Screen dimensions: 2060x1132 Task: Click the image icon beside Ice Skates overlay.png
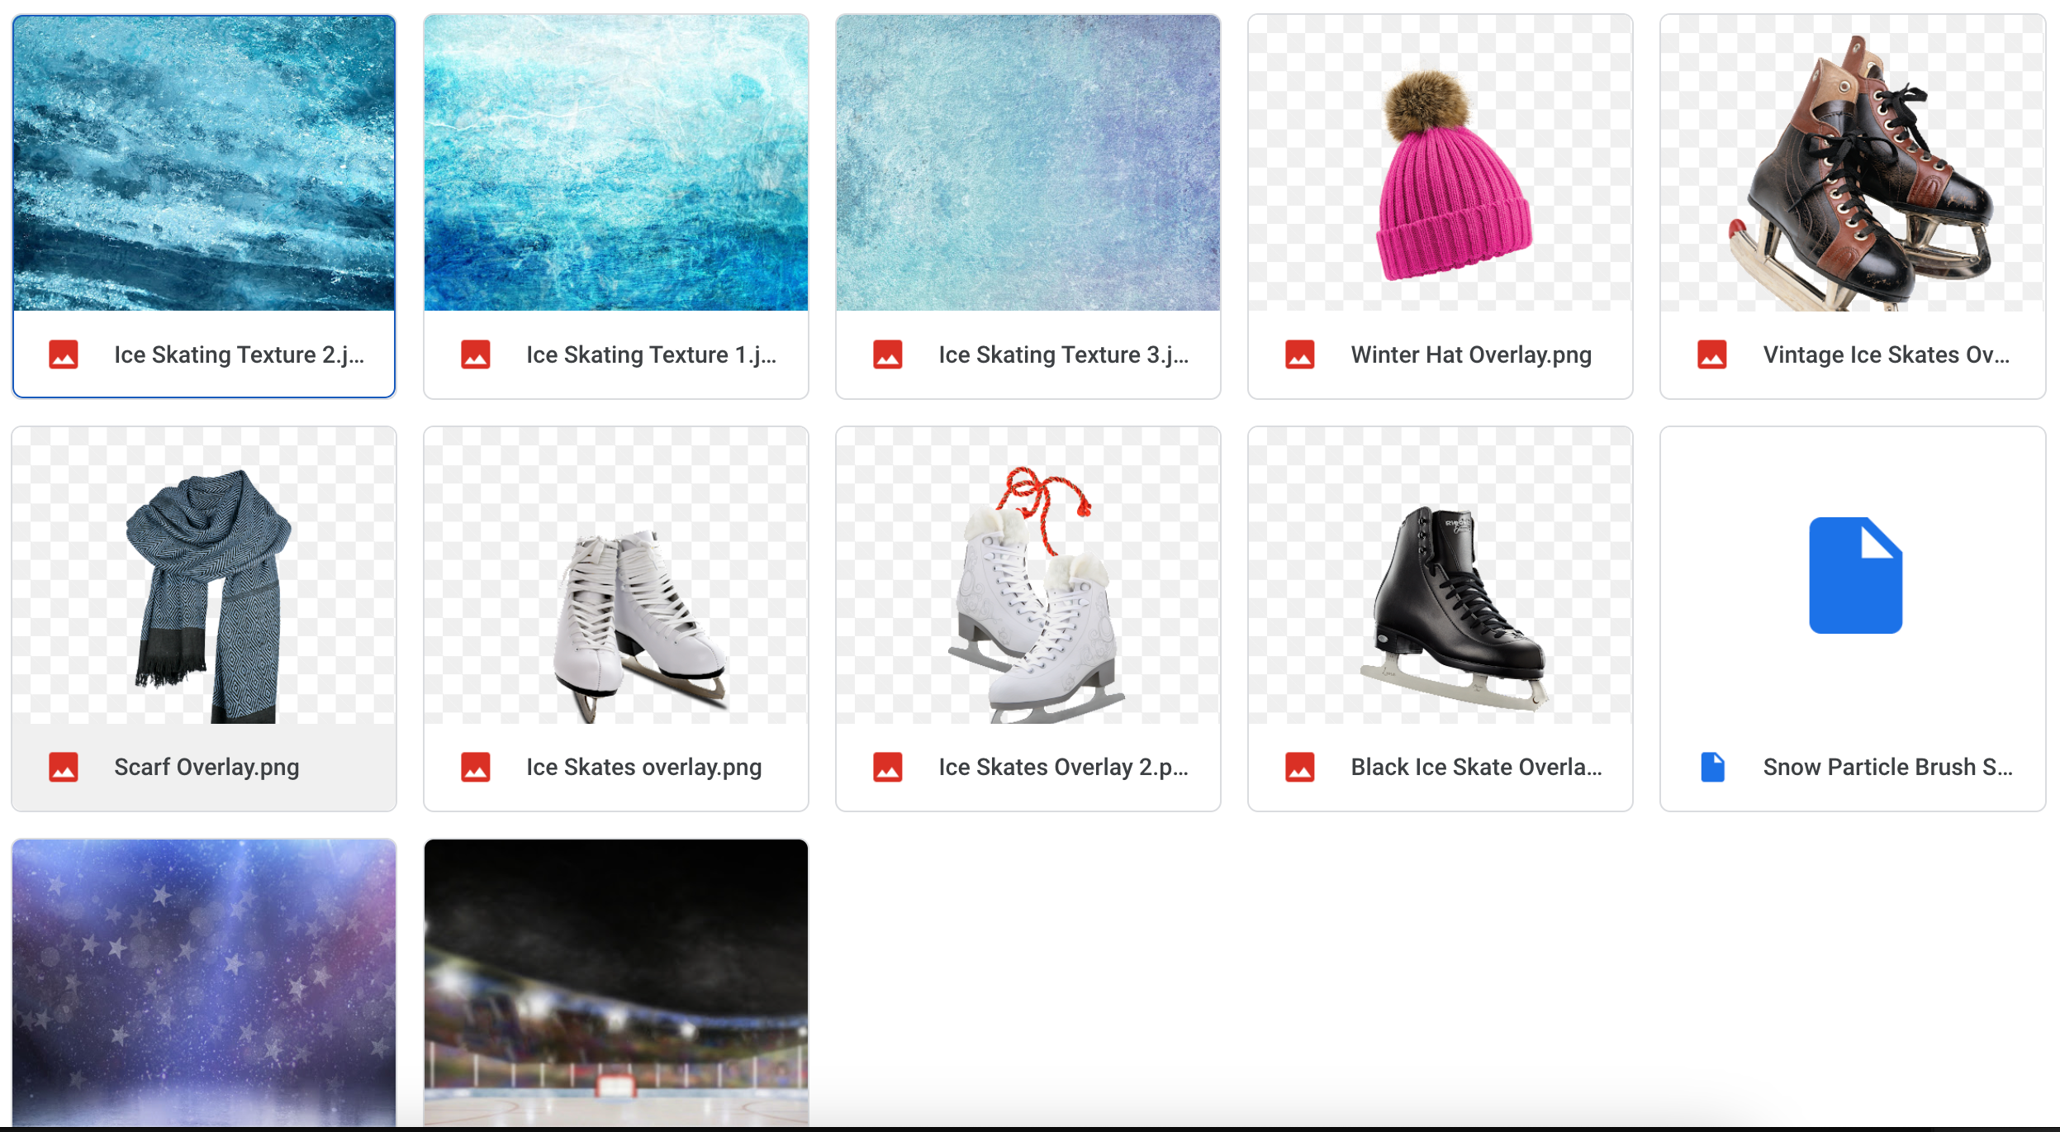pos(476,767)
